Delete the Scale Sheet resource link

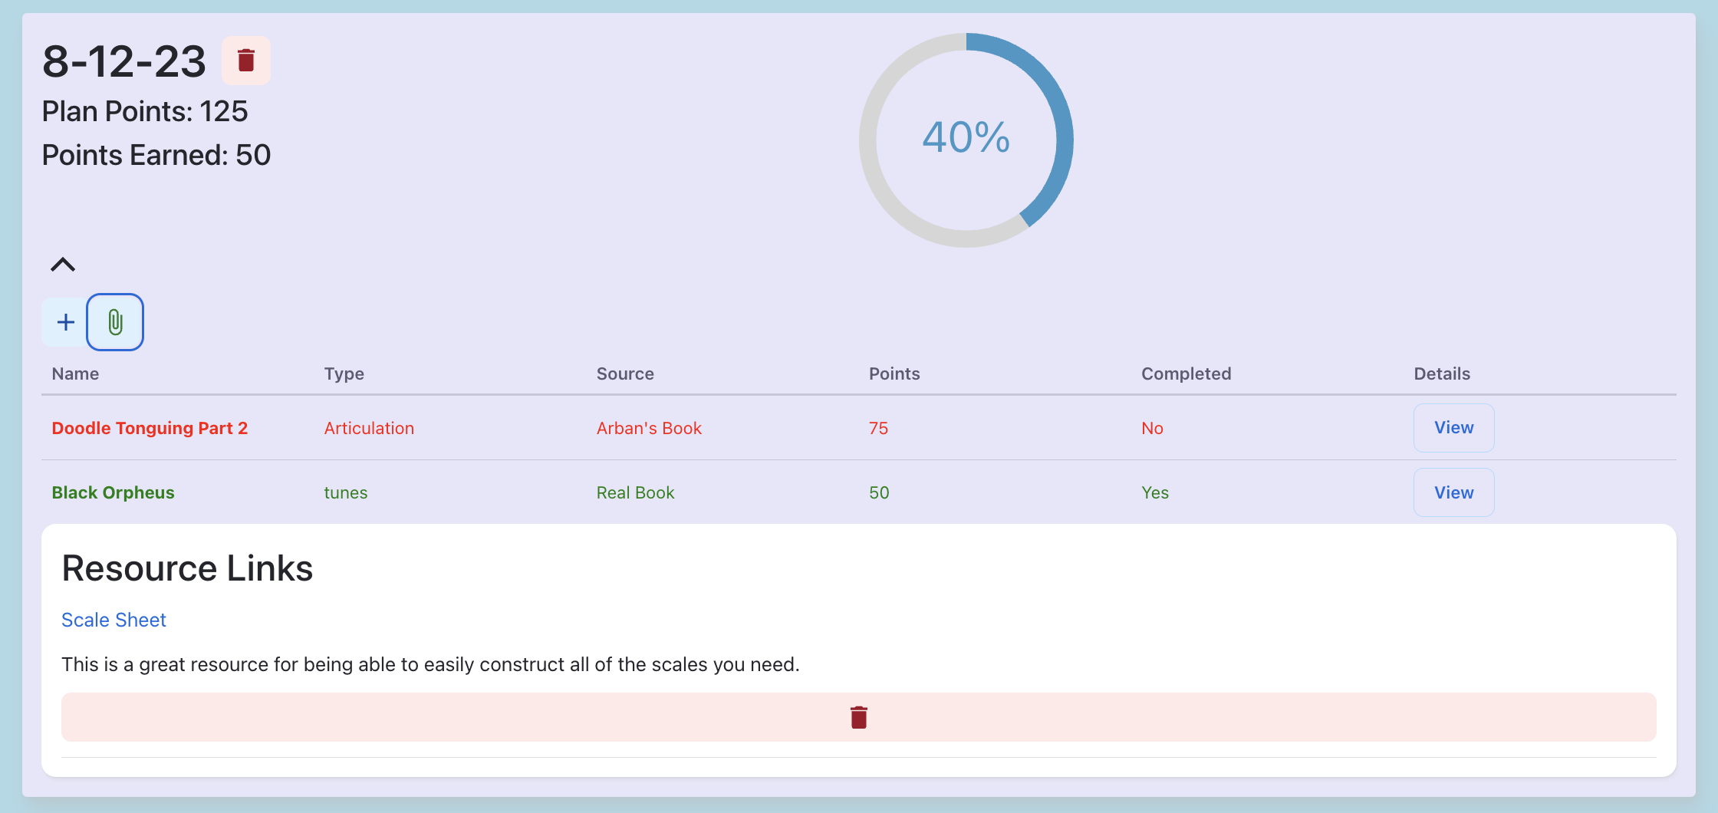click(858, 717)
